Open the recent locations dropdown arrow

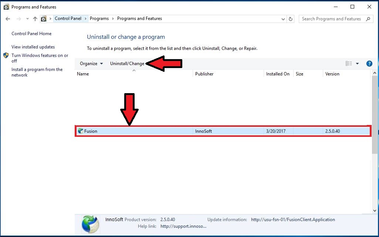coord(27,19)
